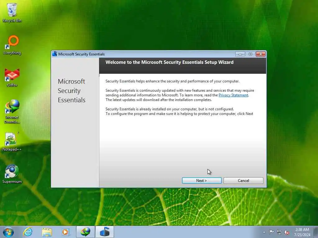
Task: Click the Security Essentials title bar icon
Action: (x=55, y=54)
